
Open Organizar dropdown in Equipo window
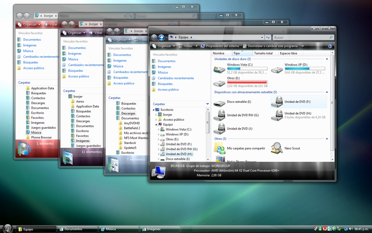[x=164, y=46]
